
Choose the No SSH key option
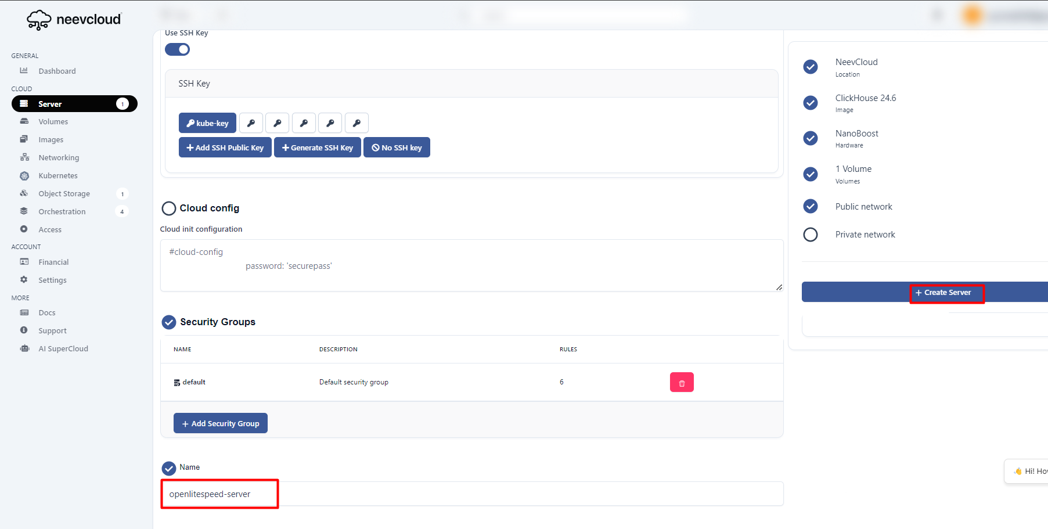[x=397, y=147]
